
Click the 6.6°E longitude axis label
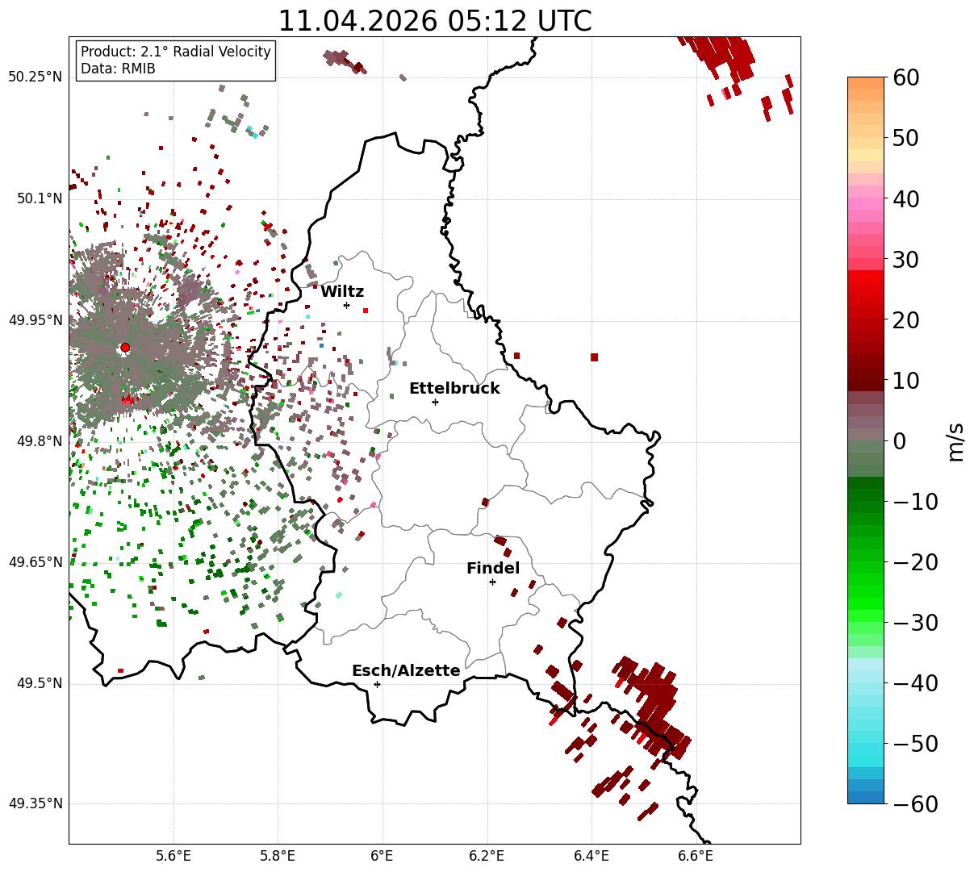(x=696, y=856)
